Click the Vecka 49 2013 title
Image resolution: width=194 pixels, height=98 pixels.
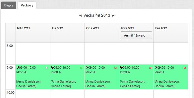(x=97, y=15)
